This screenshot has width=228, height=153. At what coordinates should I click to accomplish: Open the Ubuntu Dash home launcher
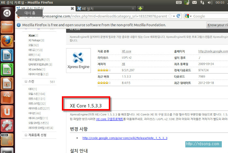coord(7,13)
